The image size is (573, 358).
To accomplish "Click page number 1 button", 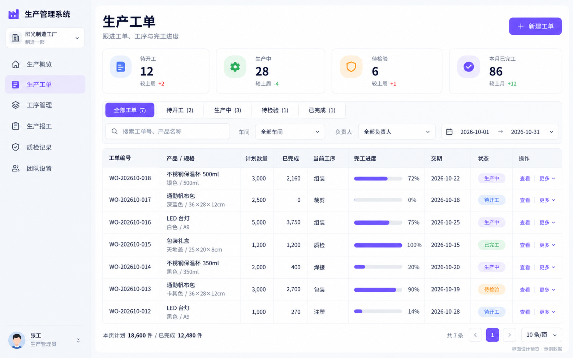I will coord(492,335).
